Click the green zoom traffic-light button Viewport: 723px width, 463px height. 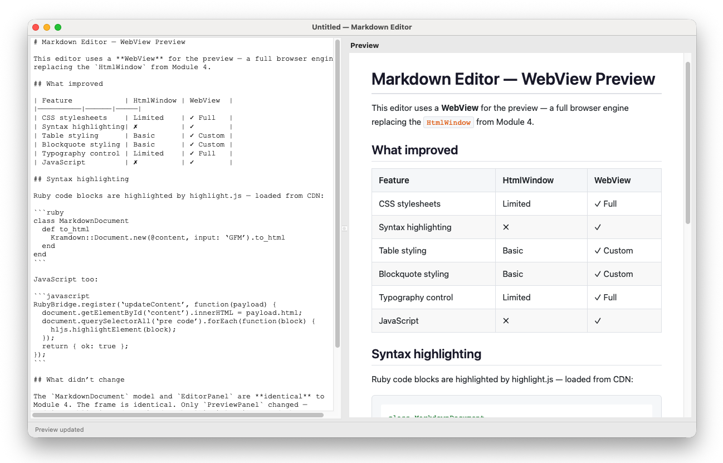(x=57, y=27)
